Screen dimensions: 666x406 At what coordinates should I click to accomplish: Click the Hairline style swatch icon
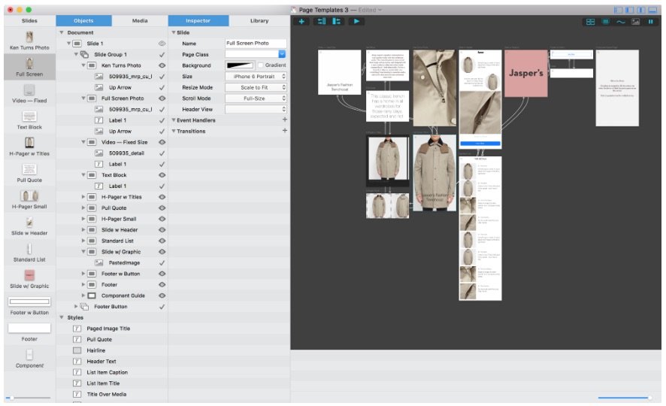click(x=77, y=350)
